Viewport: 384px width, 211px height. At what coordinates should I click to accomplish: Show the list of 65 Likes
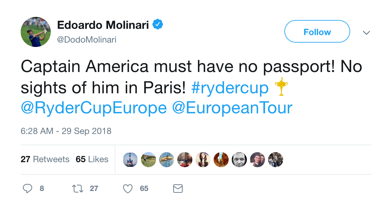(92, 159)
